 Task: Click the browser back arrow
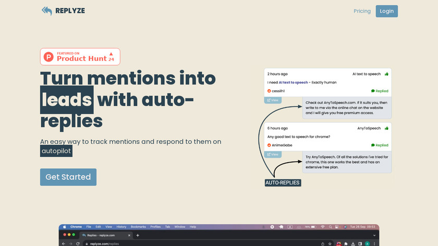pyautogui.click(x=64, y=244)
